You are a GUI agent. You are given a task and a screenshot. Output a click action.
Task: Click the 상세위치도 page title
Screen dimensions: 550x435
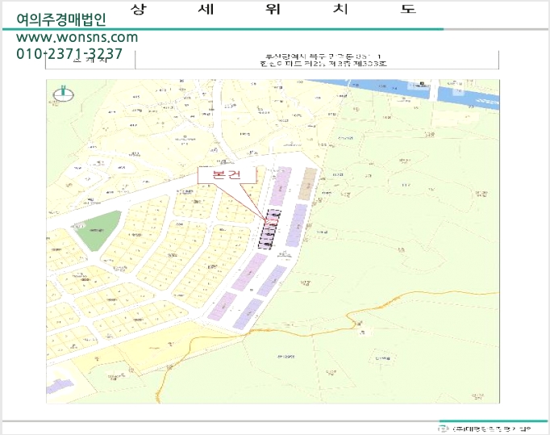coord(273,9)
